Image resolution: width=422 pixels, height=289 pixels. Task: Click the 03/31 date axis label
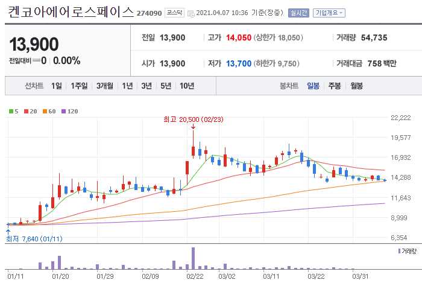[x=361, y=276]
